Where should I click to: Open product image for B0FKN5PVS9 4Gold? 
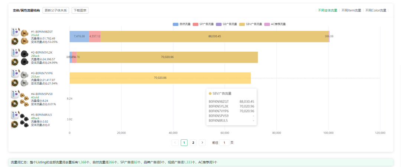[x=20, y=99]
